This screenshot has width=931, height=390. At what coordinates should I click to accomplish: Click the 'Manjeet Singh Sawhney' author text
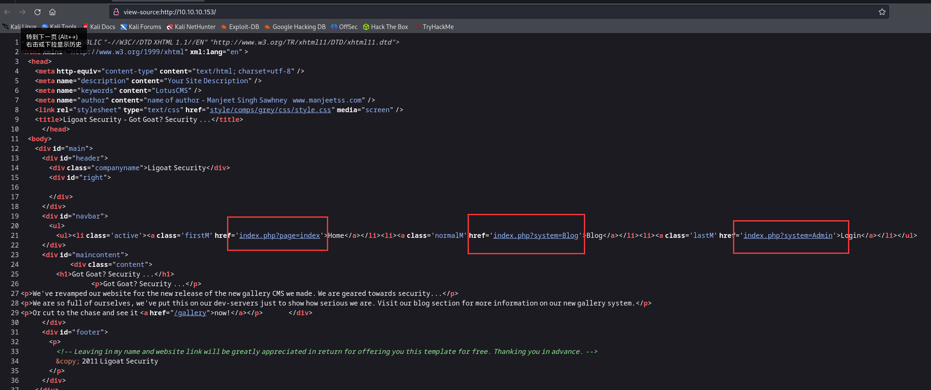[x=247, y=100]
